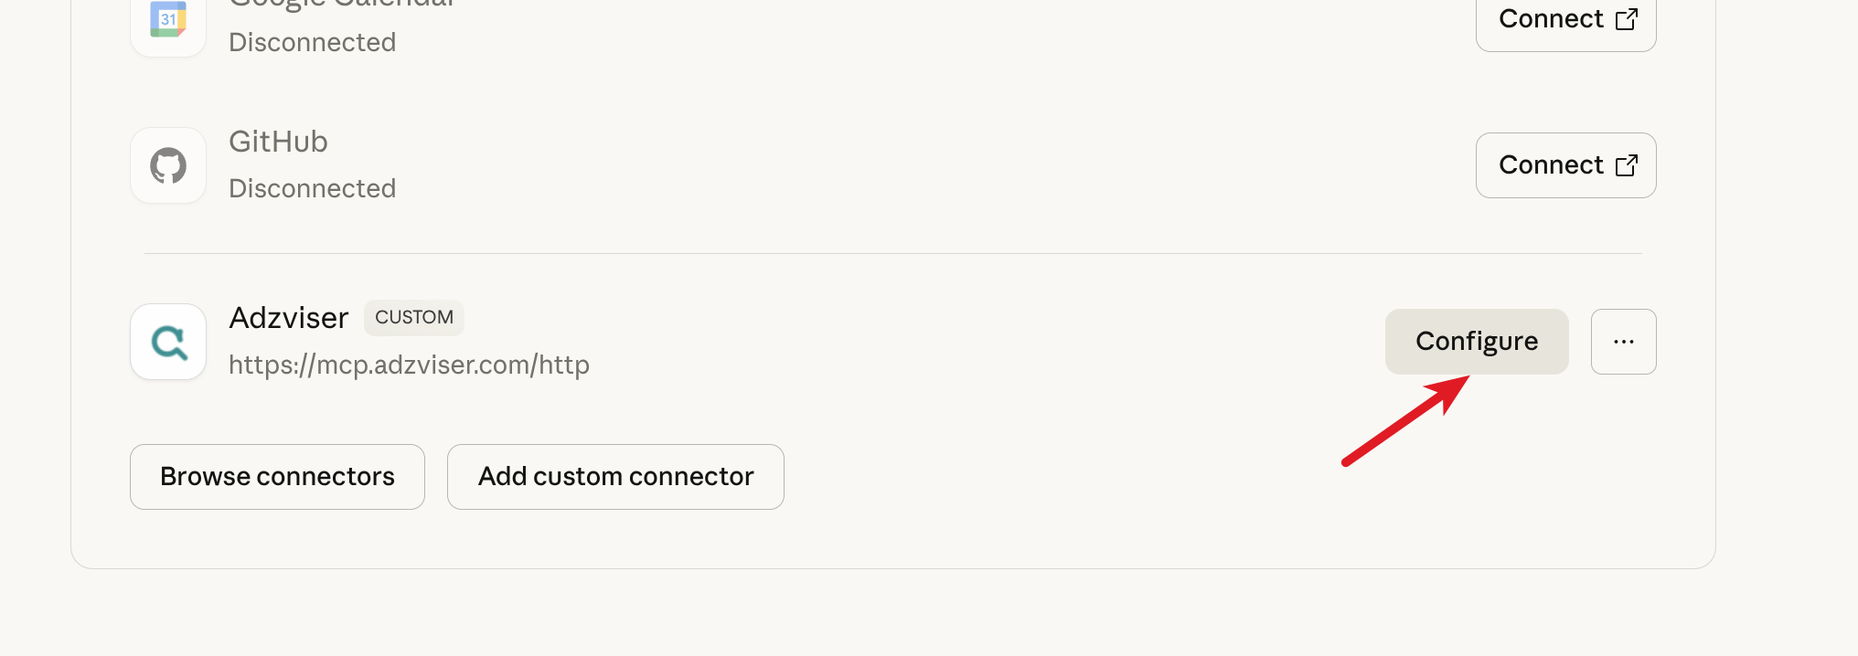Click the Adzviser connector title
Screen dimensions: 1858x656
289,317
